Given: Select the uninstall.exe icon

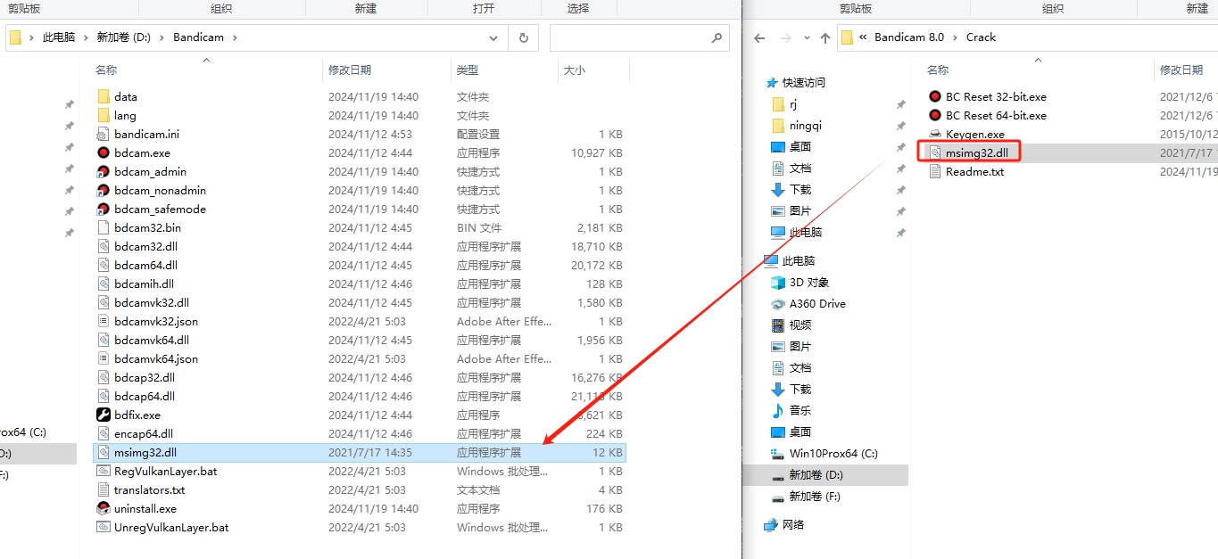Looking at the screenshot, I should tap(103, 508).
